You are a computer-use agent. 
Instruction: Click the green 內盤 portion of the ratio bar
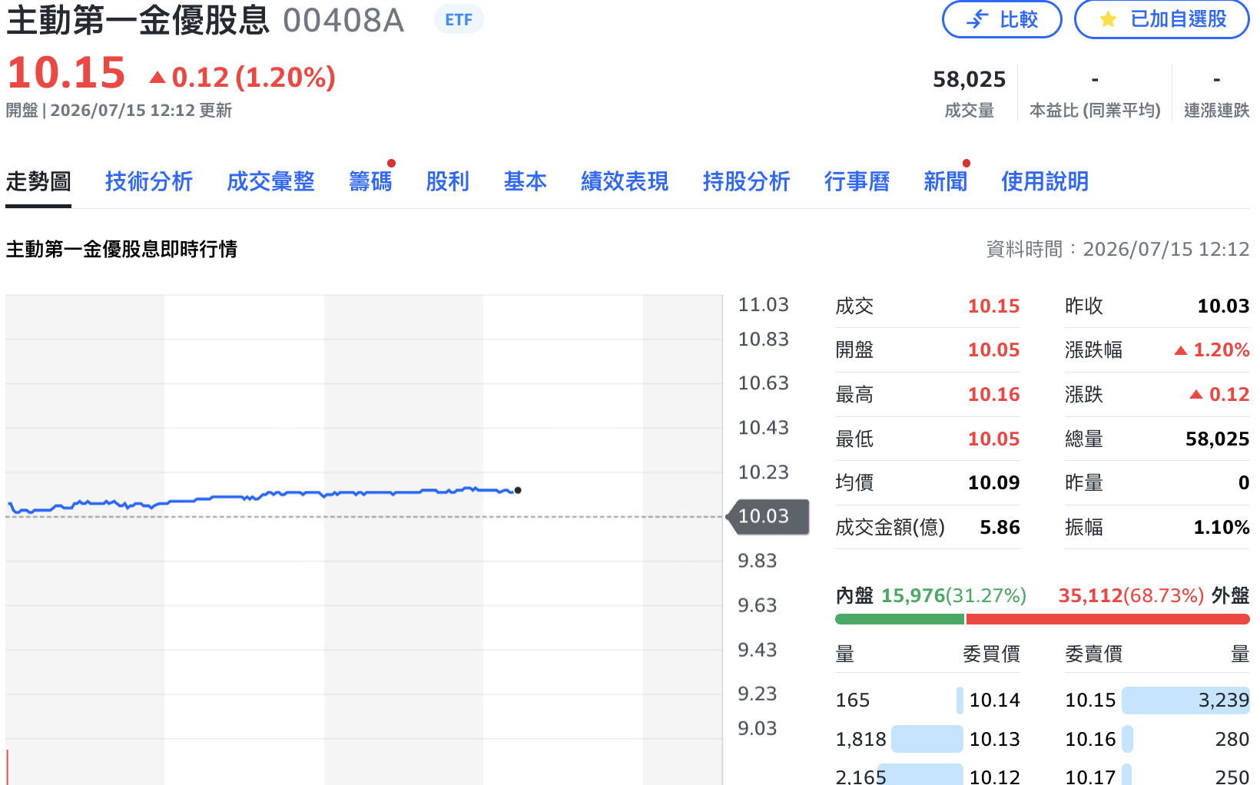click(899, 619)
